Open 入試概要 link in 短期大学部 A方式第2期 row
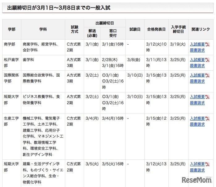 tap(197, 97)
